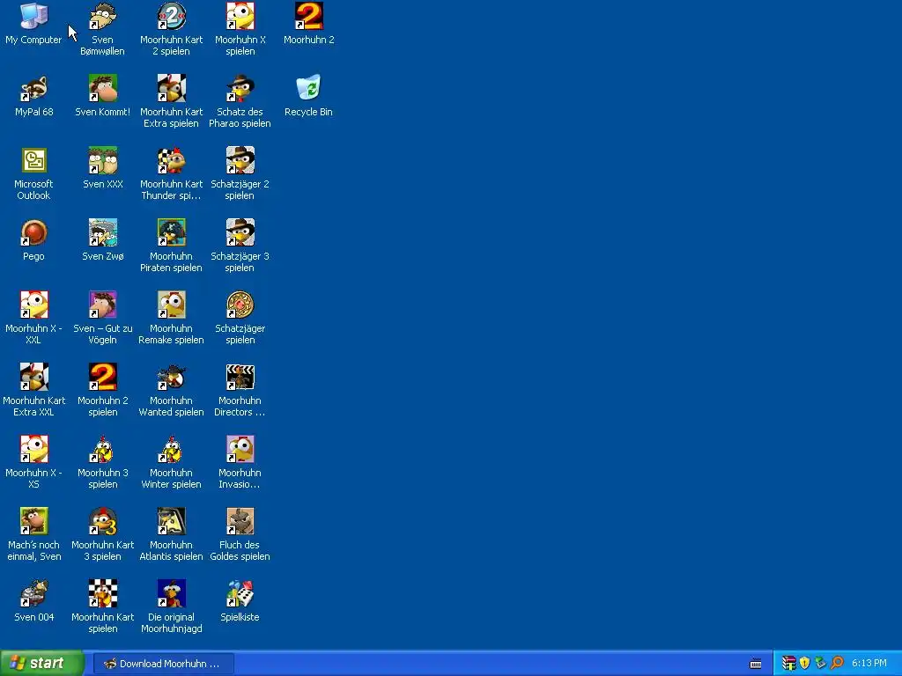Image resolution: width=902 pixels, height=676 pixels.
Task: Open the Windows start menu
Action: [x=41, y=664]
